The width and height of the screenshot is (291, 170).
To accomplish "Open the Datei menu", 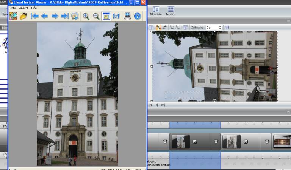I will pos(13,8).
